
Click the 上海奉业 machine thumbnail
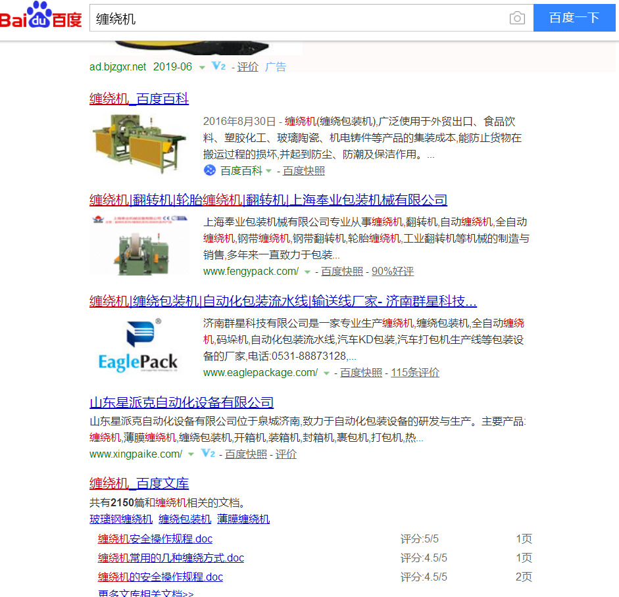click(139, 245)
